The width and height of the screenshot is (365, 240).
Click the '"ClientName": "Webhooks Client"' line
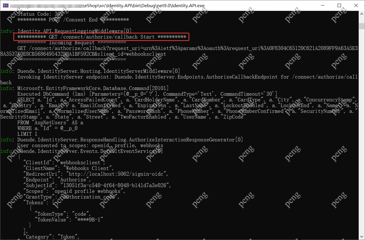(69, 168)
